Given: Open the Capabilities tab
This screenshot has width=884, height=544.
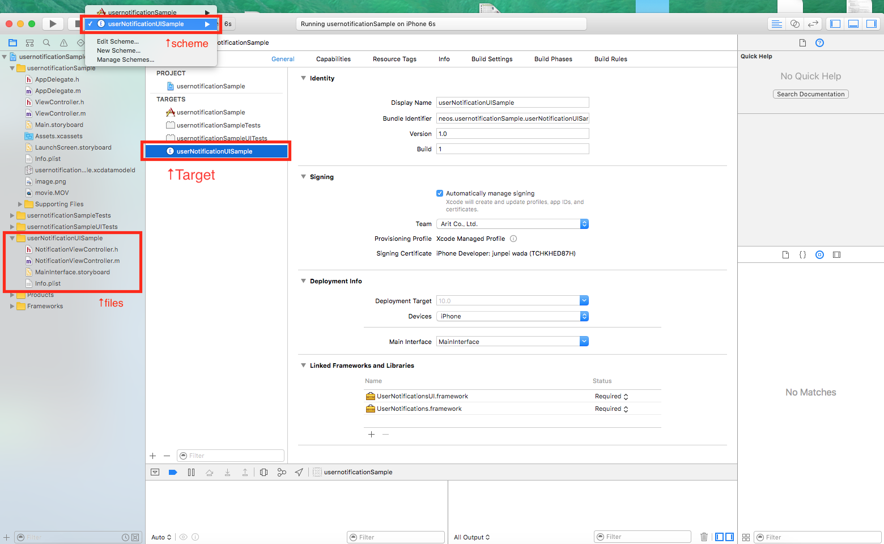Looking at the screenshot, I should pos(333,59).
